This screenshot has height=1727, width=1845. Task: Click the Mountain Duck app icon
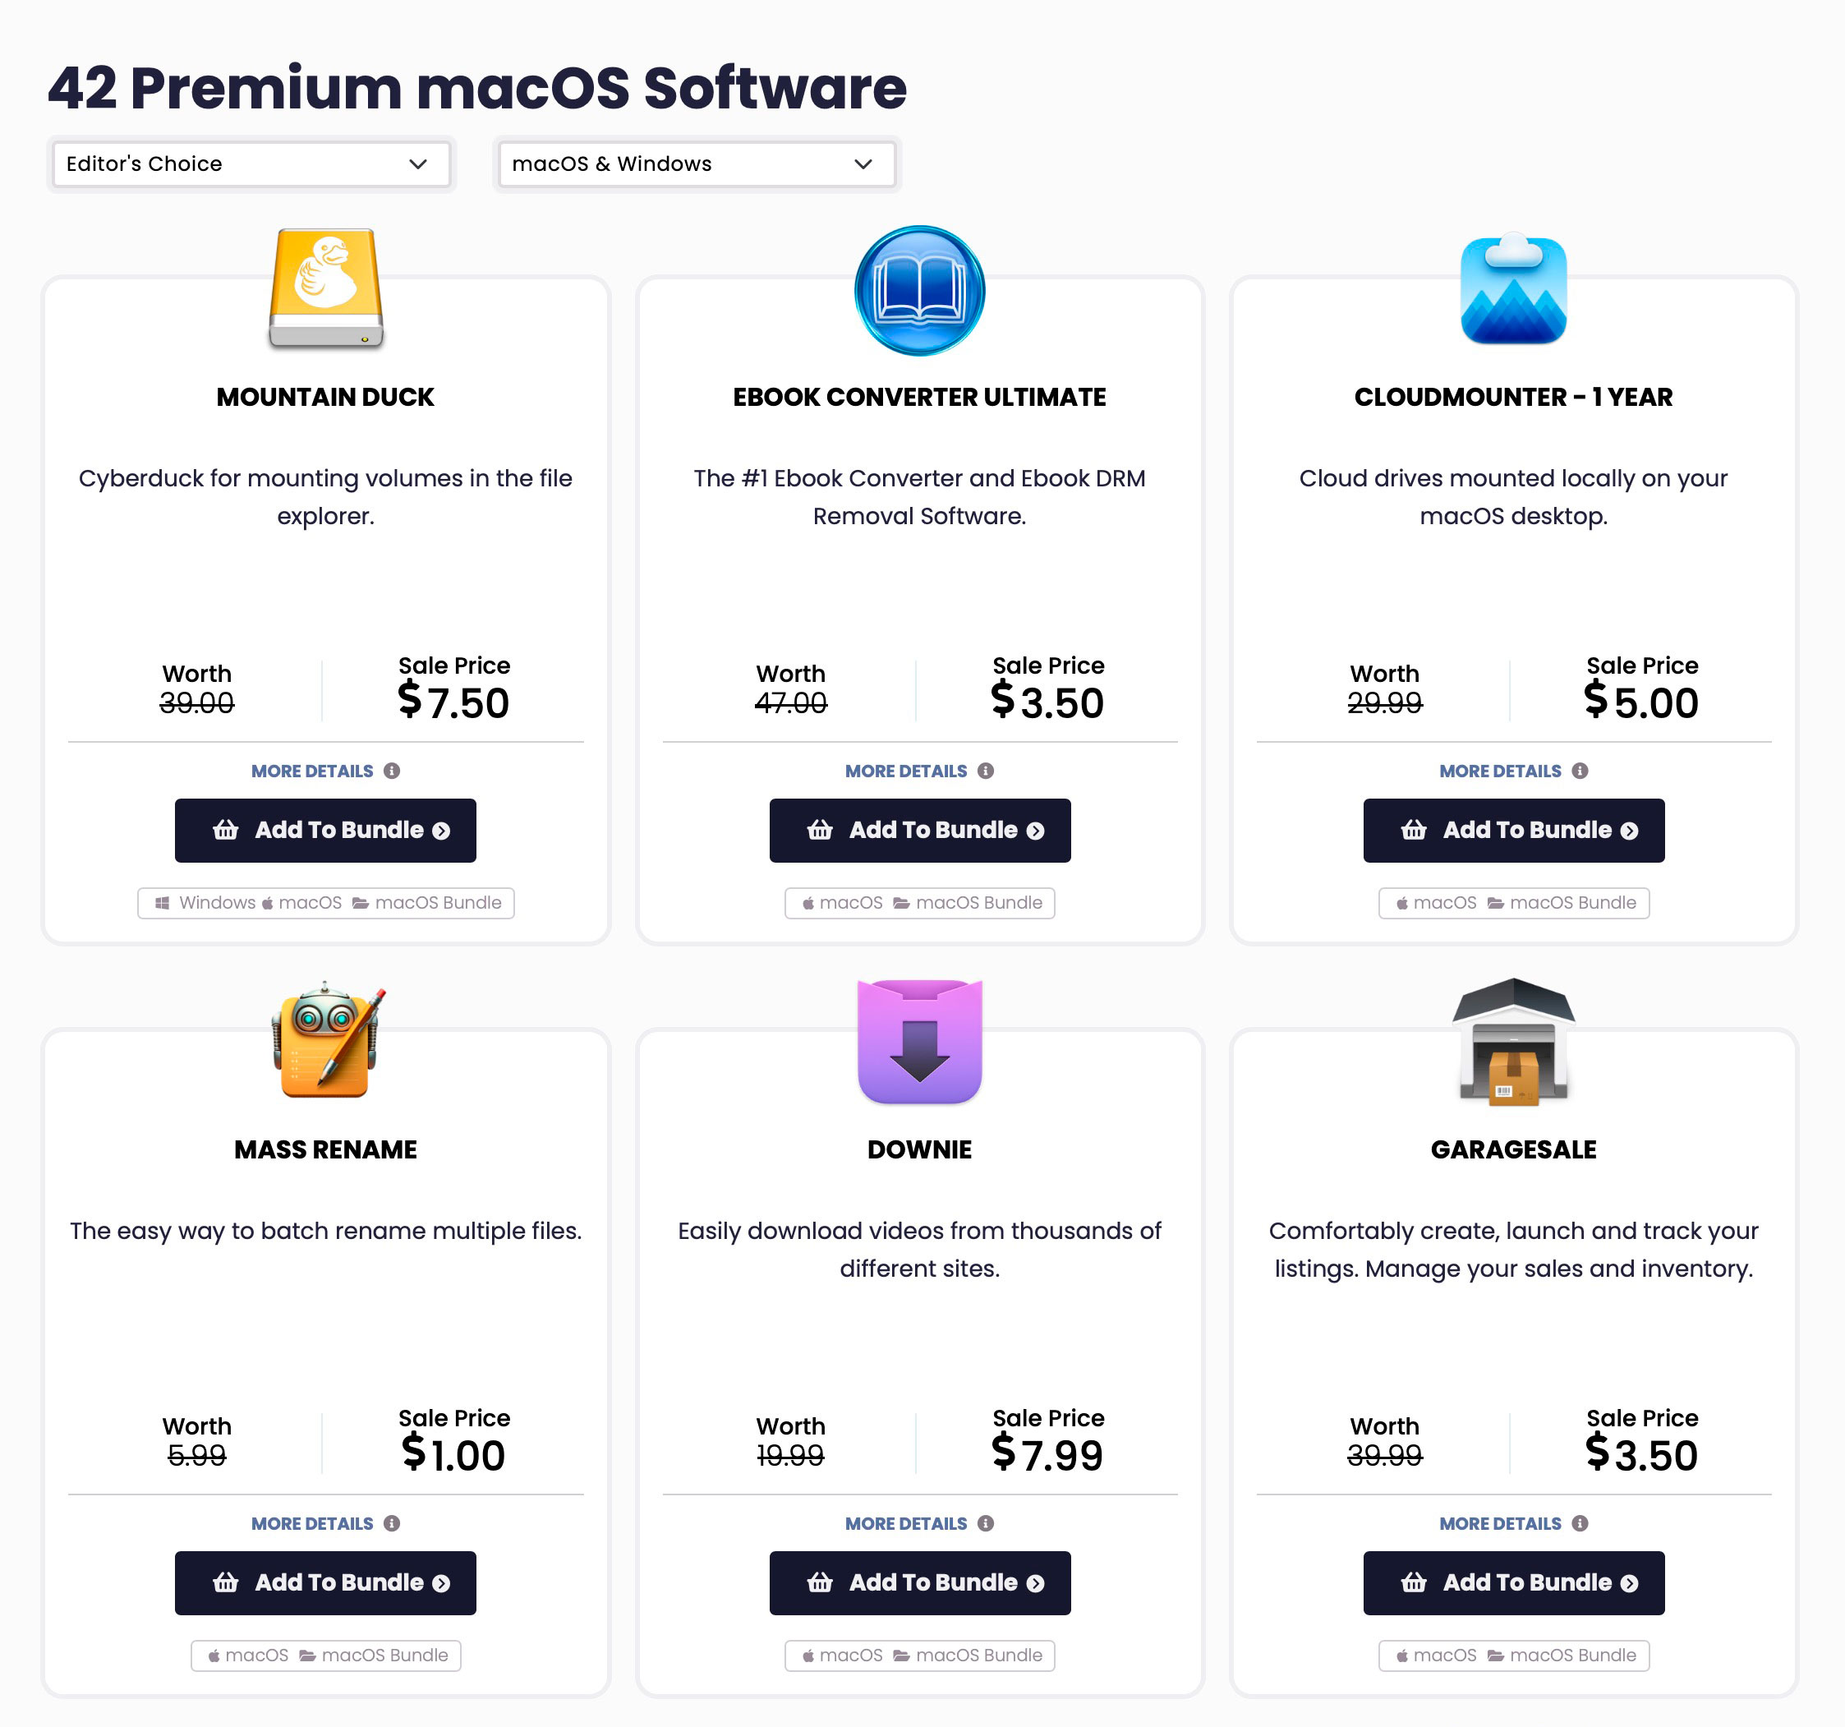(x=326, y=288)
